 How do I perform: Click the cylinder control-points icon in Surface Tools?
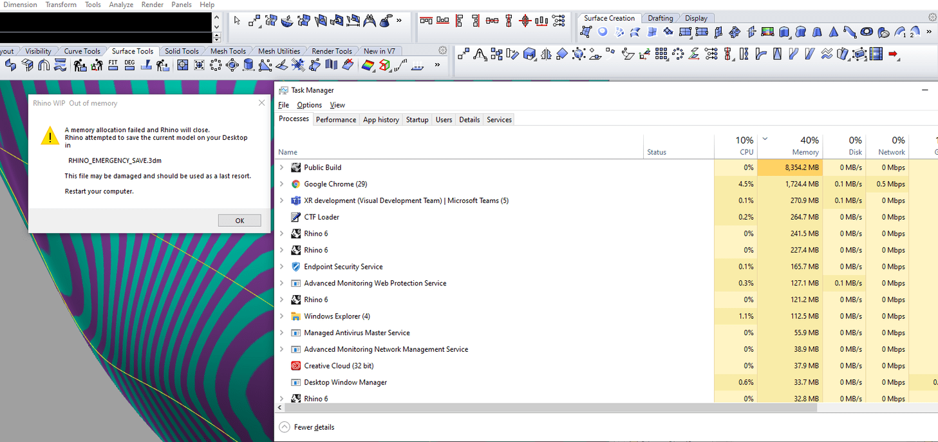pos(249,64)
